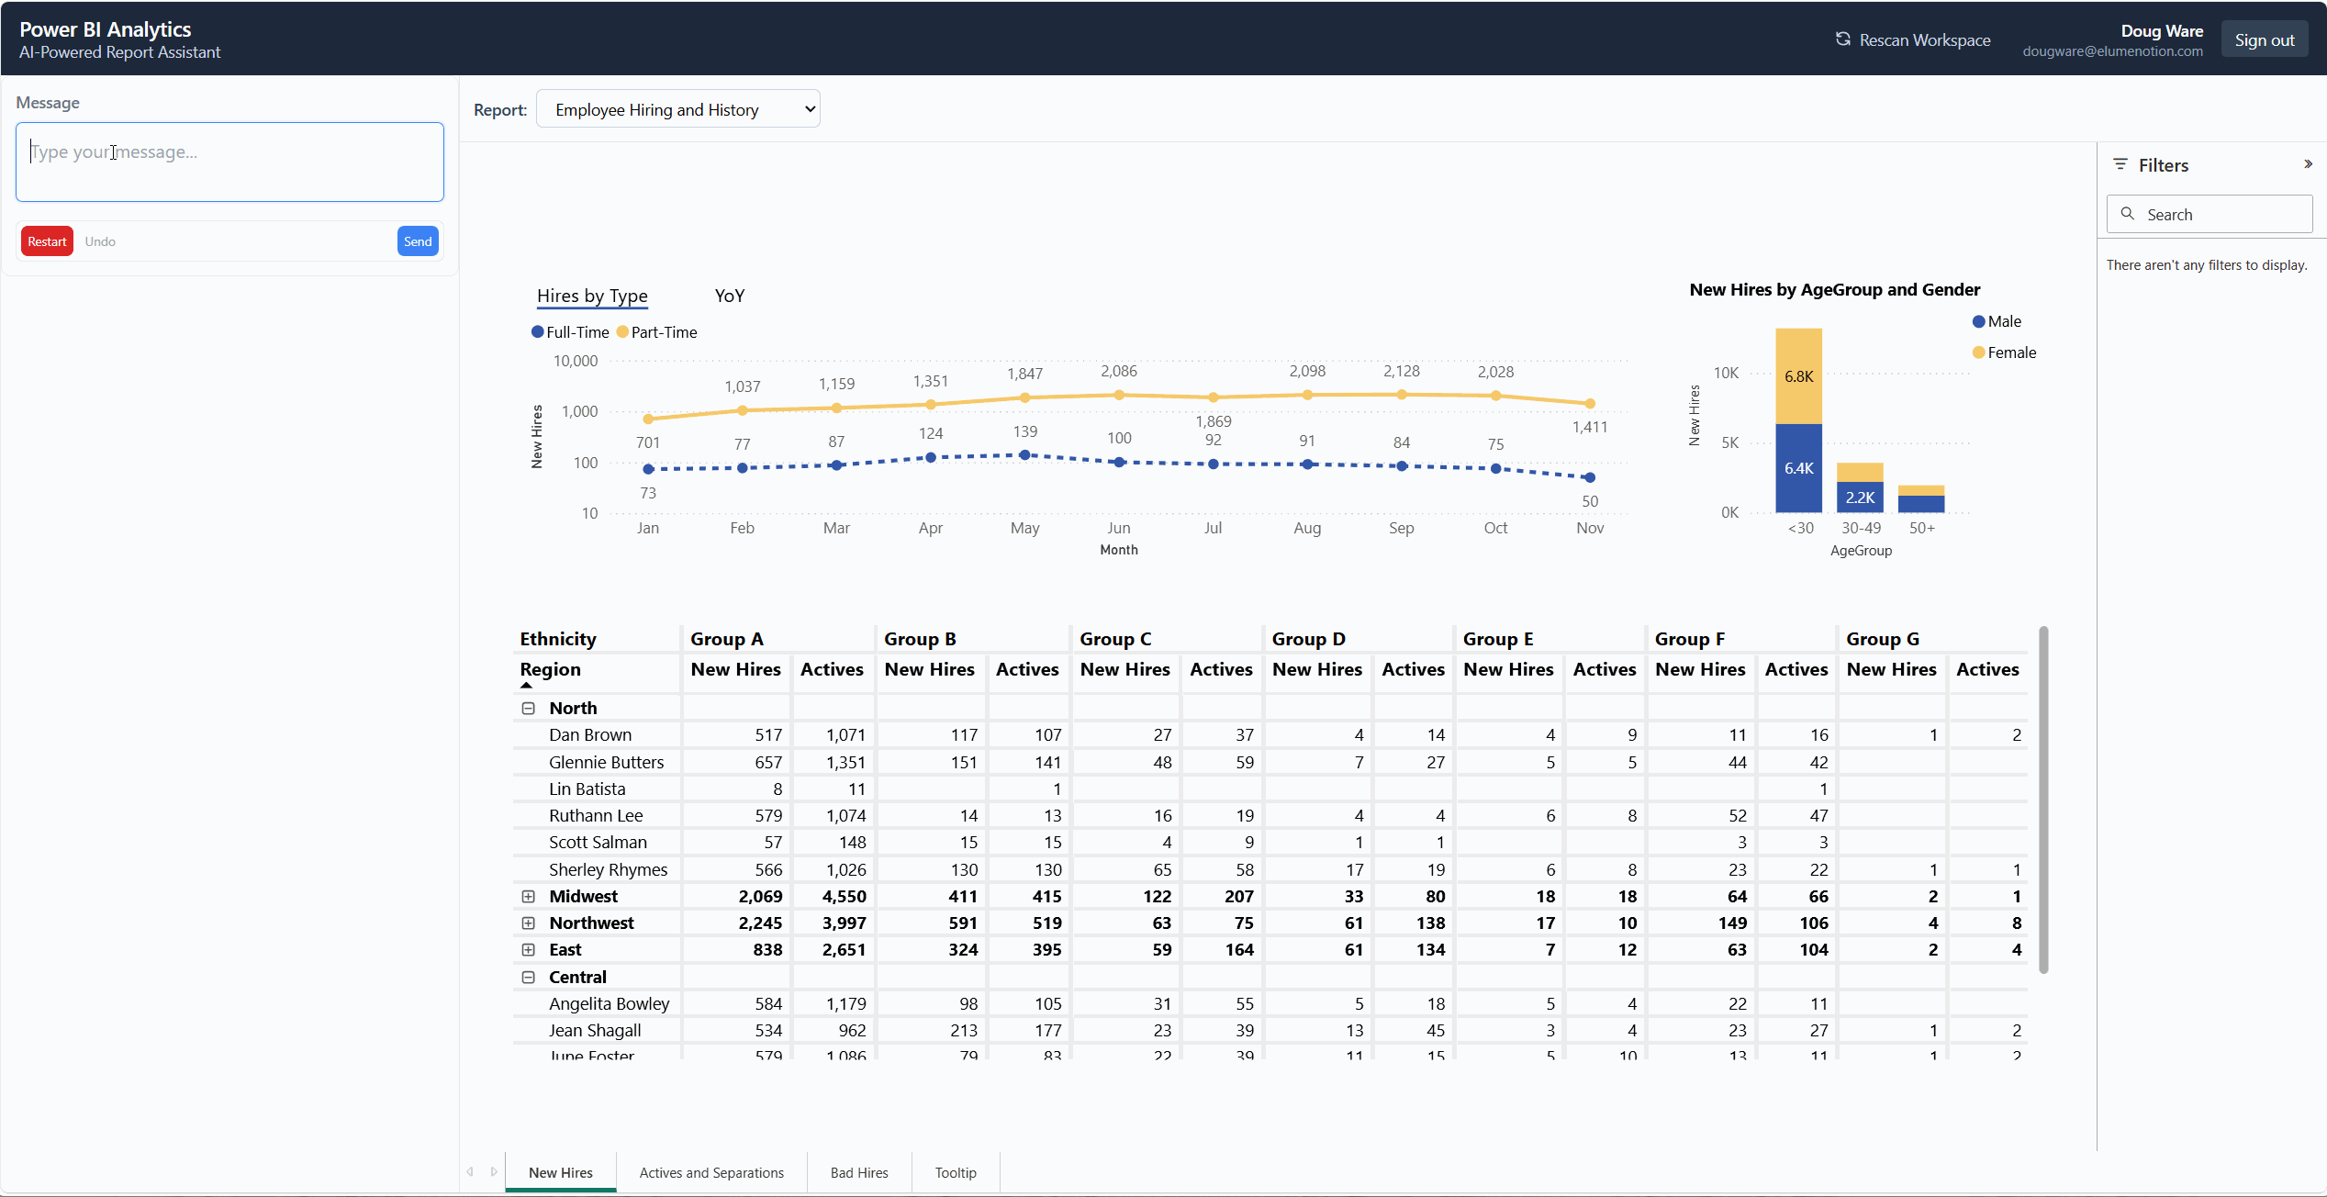The height and width of the screenshot is (1197, 2327).
Task: Click the Send button
Action: coord(418,241)
